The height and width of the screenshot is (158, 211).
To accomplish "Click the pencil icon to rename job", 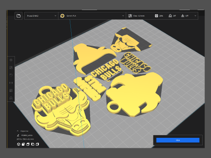I will pyautogui.click(x=18, y=135).
